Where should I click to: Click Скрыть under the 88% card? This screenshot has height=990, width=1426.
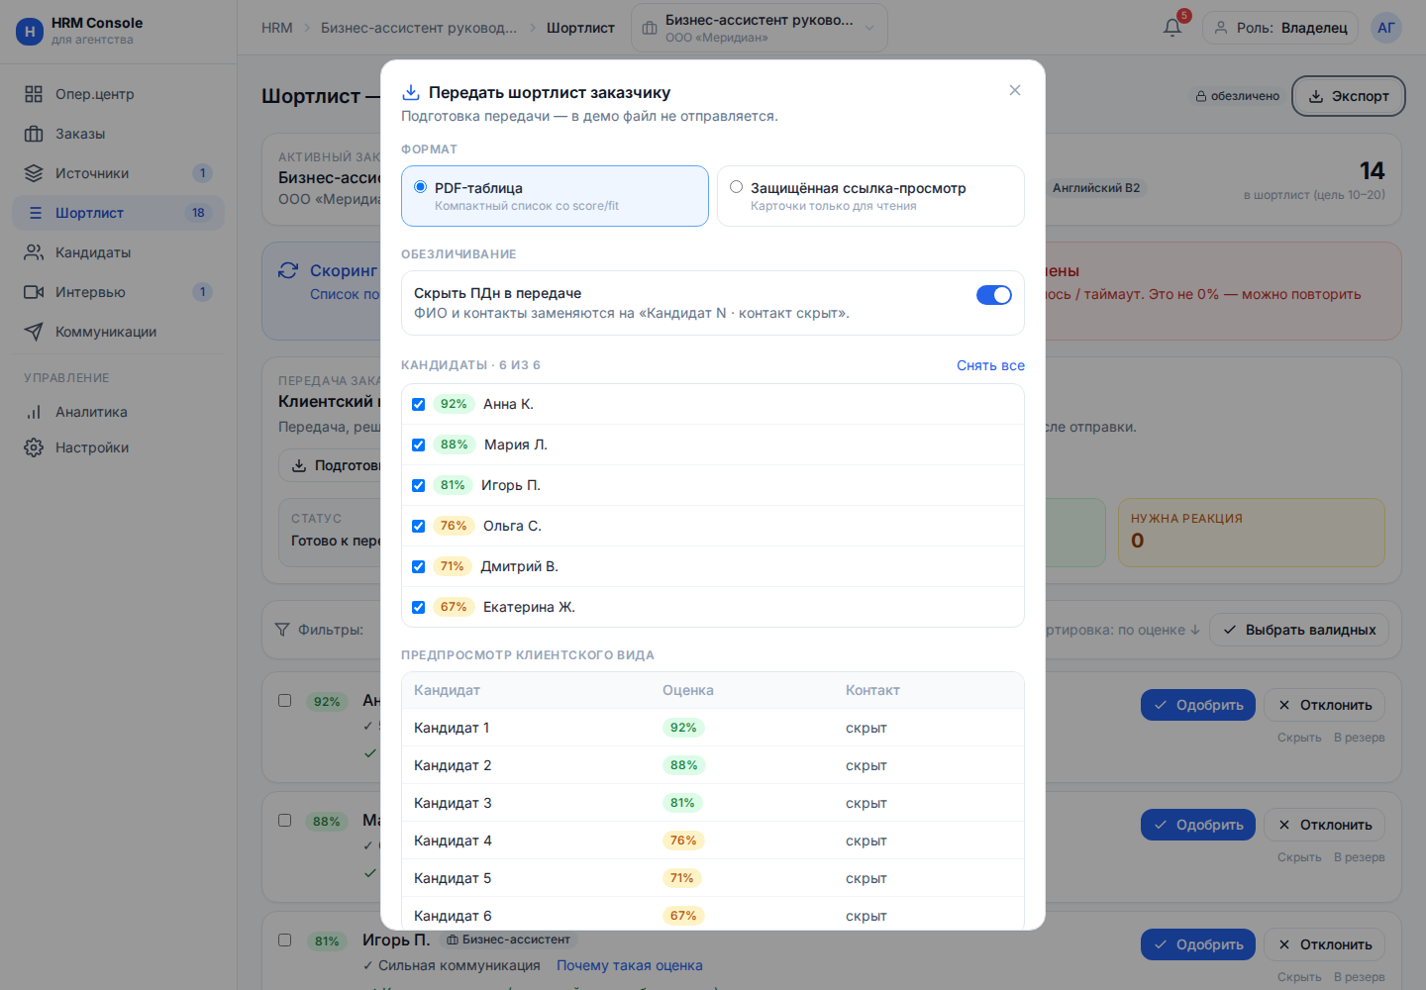click(x=1299, y=857)
